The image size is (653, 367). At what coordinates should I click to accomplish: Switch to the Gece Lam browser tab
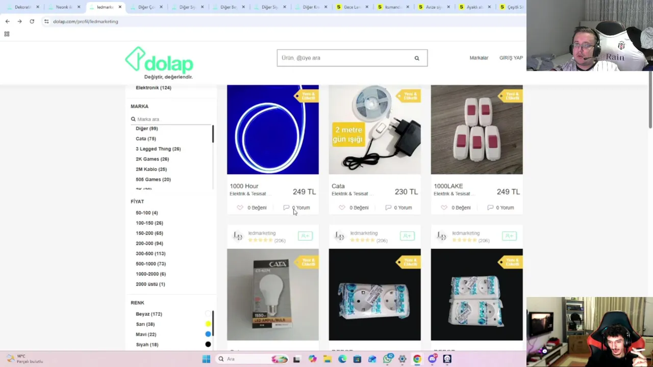click(351, 7)
